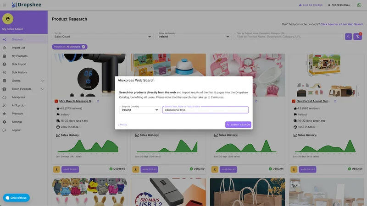Click the My Store Admin avatar
The image size is (367, 206).
click(x=8, y=19)
